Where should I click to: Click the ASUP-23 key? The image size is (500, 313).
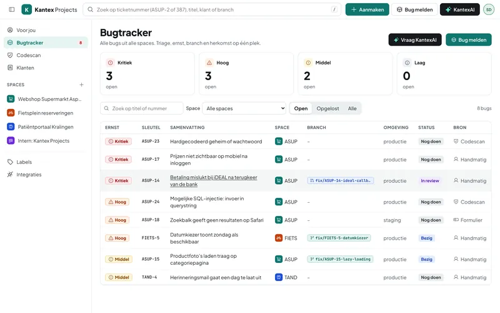(x=151, y=141)
